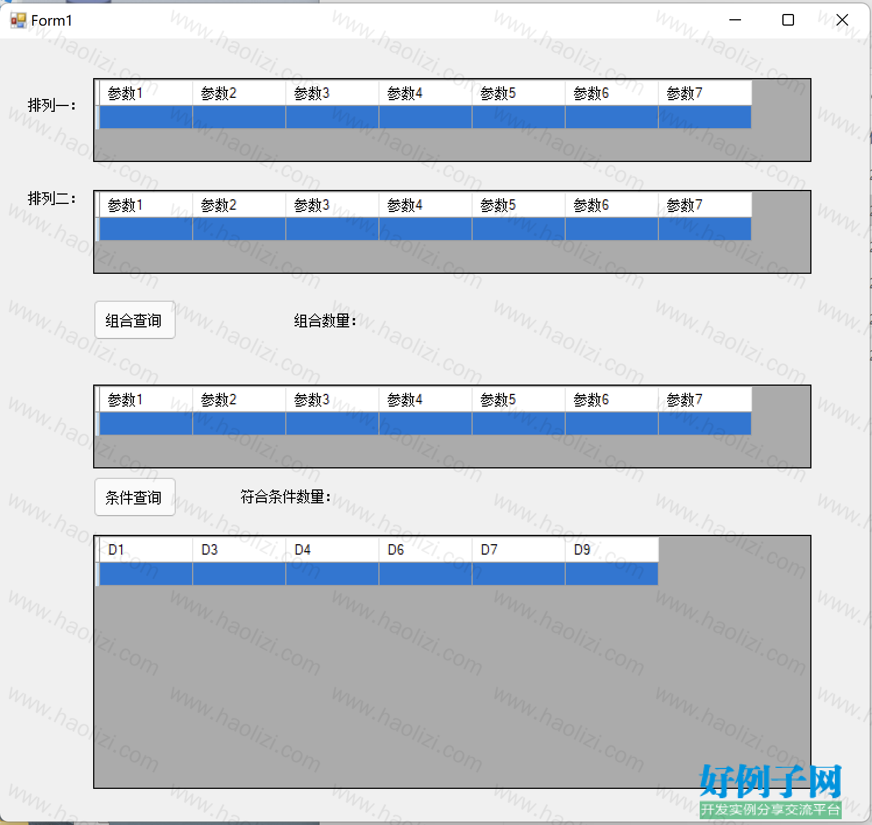Click the 条件查询 button

click(x=135, y=497)
